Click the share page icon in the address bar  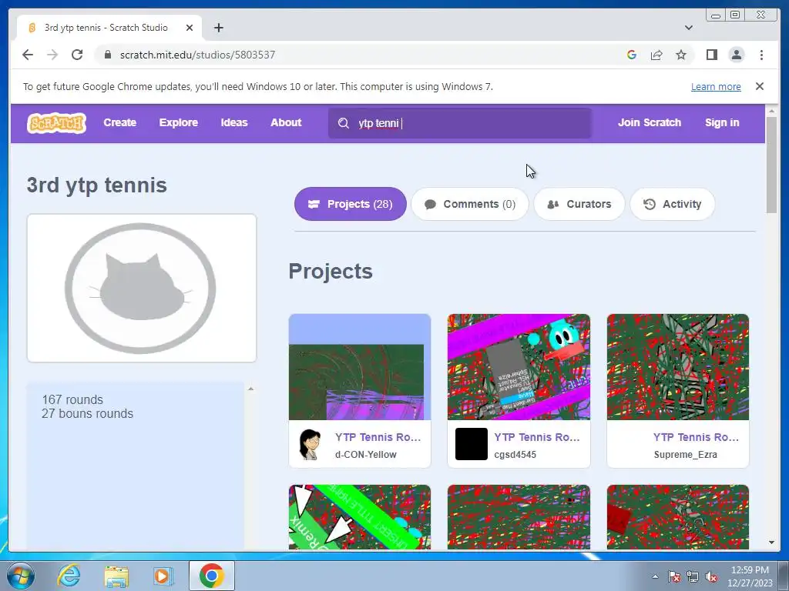pos(656,55)
